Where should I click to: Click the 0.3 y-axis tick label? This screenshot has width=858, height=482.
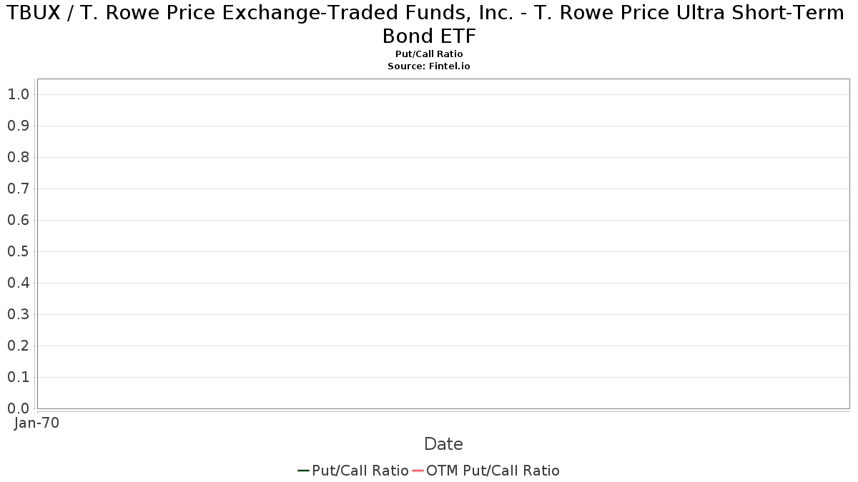click(x=18, y=314)
